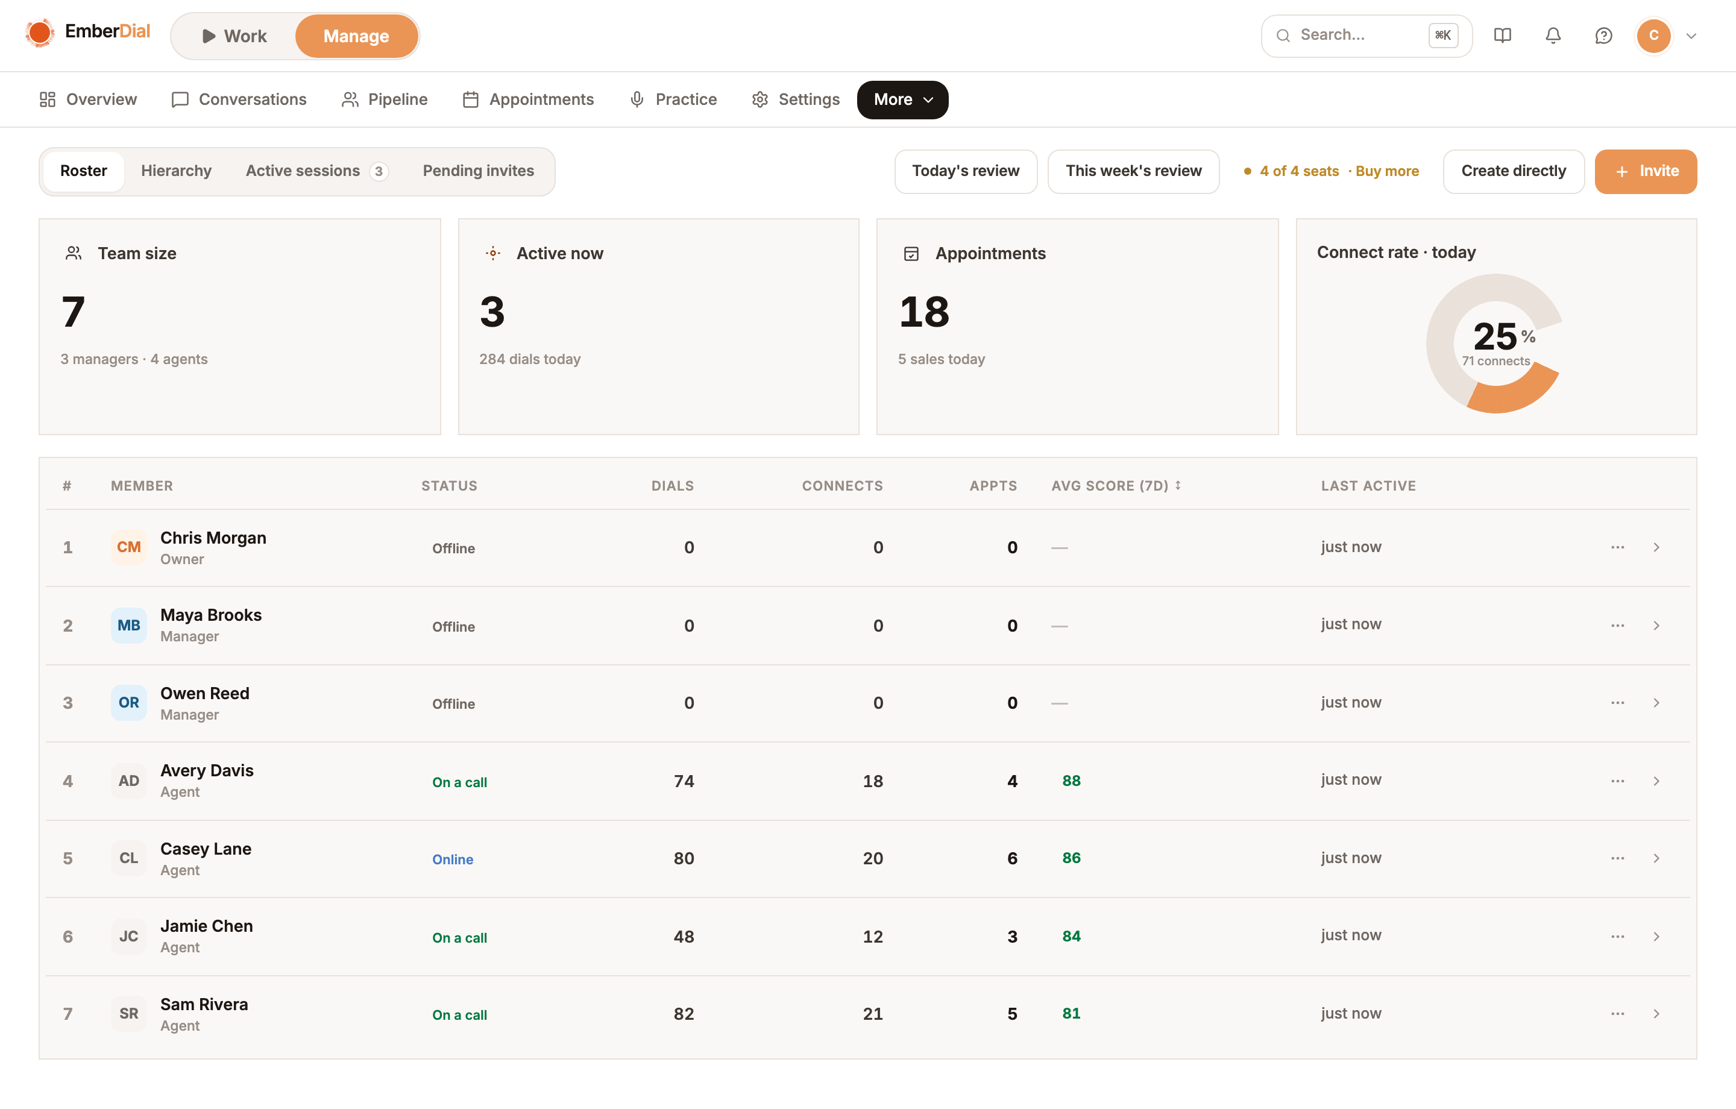Click Maya Brooks MB avatar
Screen dimensions: 1736x1109
129,625
